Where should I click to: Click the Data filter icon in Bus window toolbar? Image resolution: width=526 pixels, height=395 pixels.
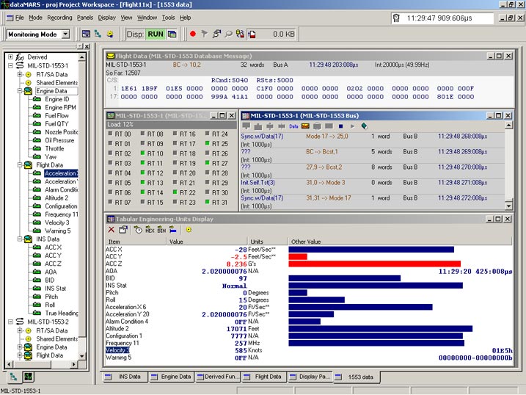point(293,126)
